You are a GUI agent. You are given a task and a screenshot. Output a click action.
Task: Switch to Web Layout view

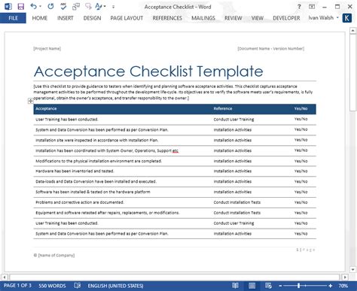pyautogui.click(x=268, y=286)
